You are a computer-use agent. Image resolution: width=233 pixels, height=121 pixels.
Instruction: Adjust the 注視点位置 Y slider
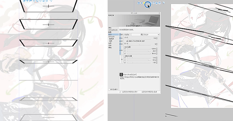tap(139, 60)
